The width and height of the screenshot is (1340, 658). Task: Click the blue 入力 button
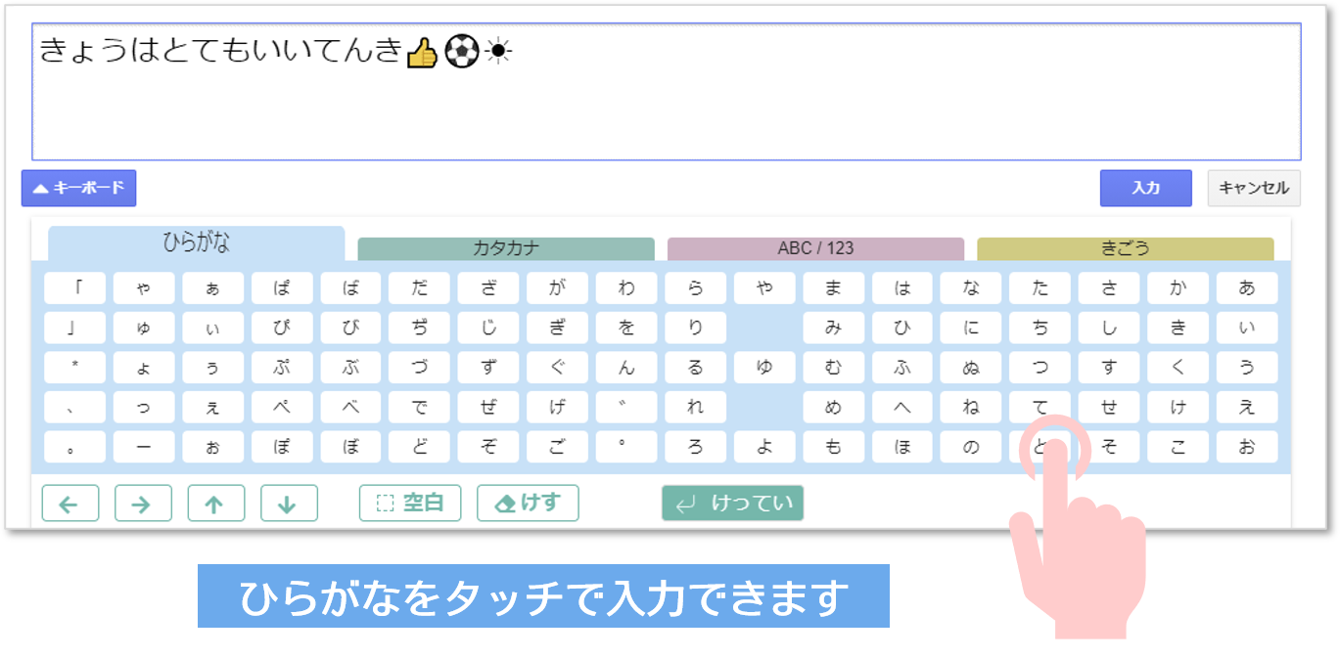[1145, 188]
